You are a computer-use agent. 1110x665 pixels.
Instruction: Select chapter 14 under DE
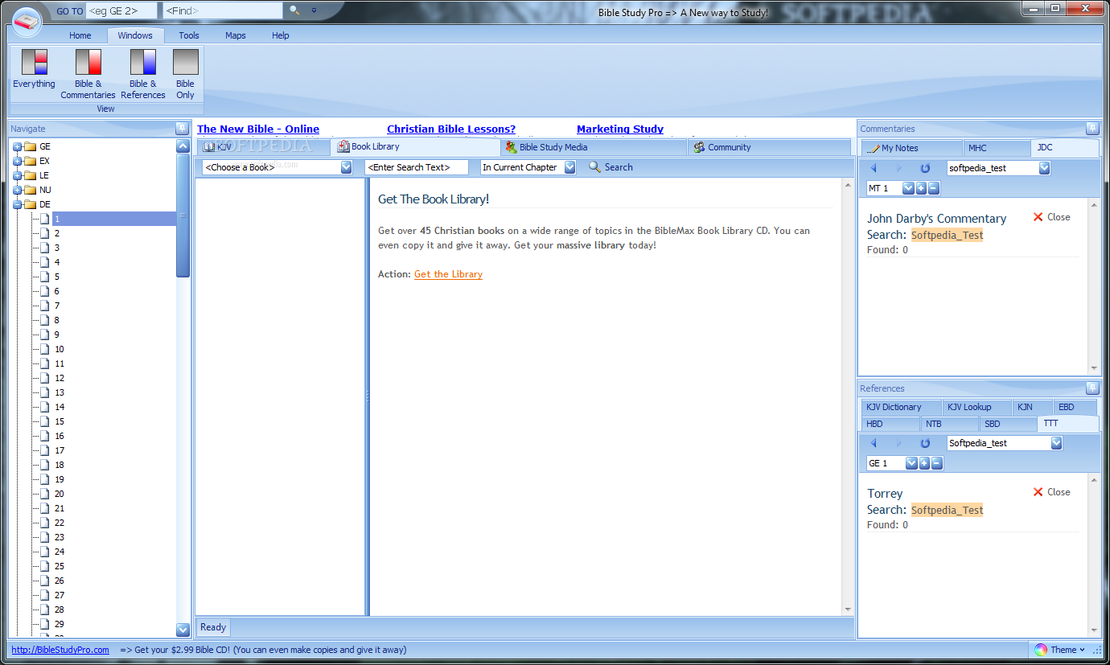60,407
